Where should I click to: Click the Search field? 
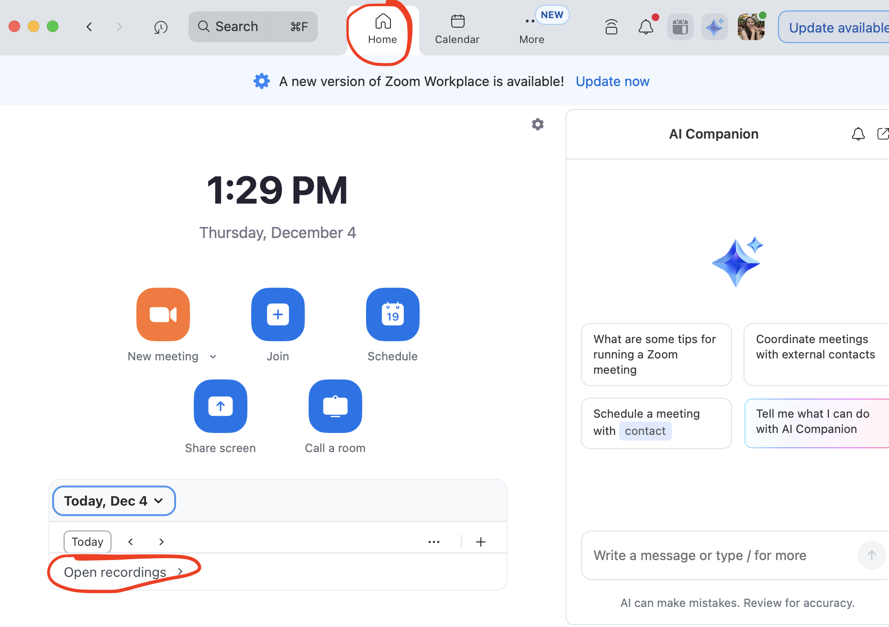click(253, 27)
